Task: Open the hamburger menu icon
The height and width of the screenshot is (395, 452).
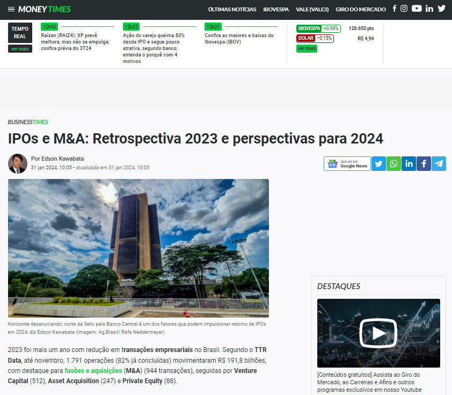Action: click(11, 9)
